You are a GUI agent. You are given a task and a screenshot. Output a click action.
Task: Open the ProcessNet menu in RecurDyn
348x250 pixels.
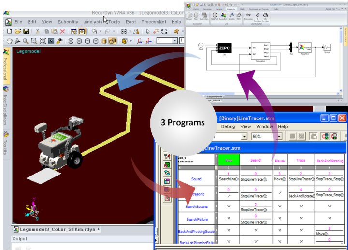(x=154, y=22)
